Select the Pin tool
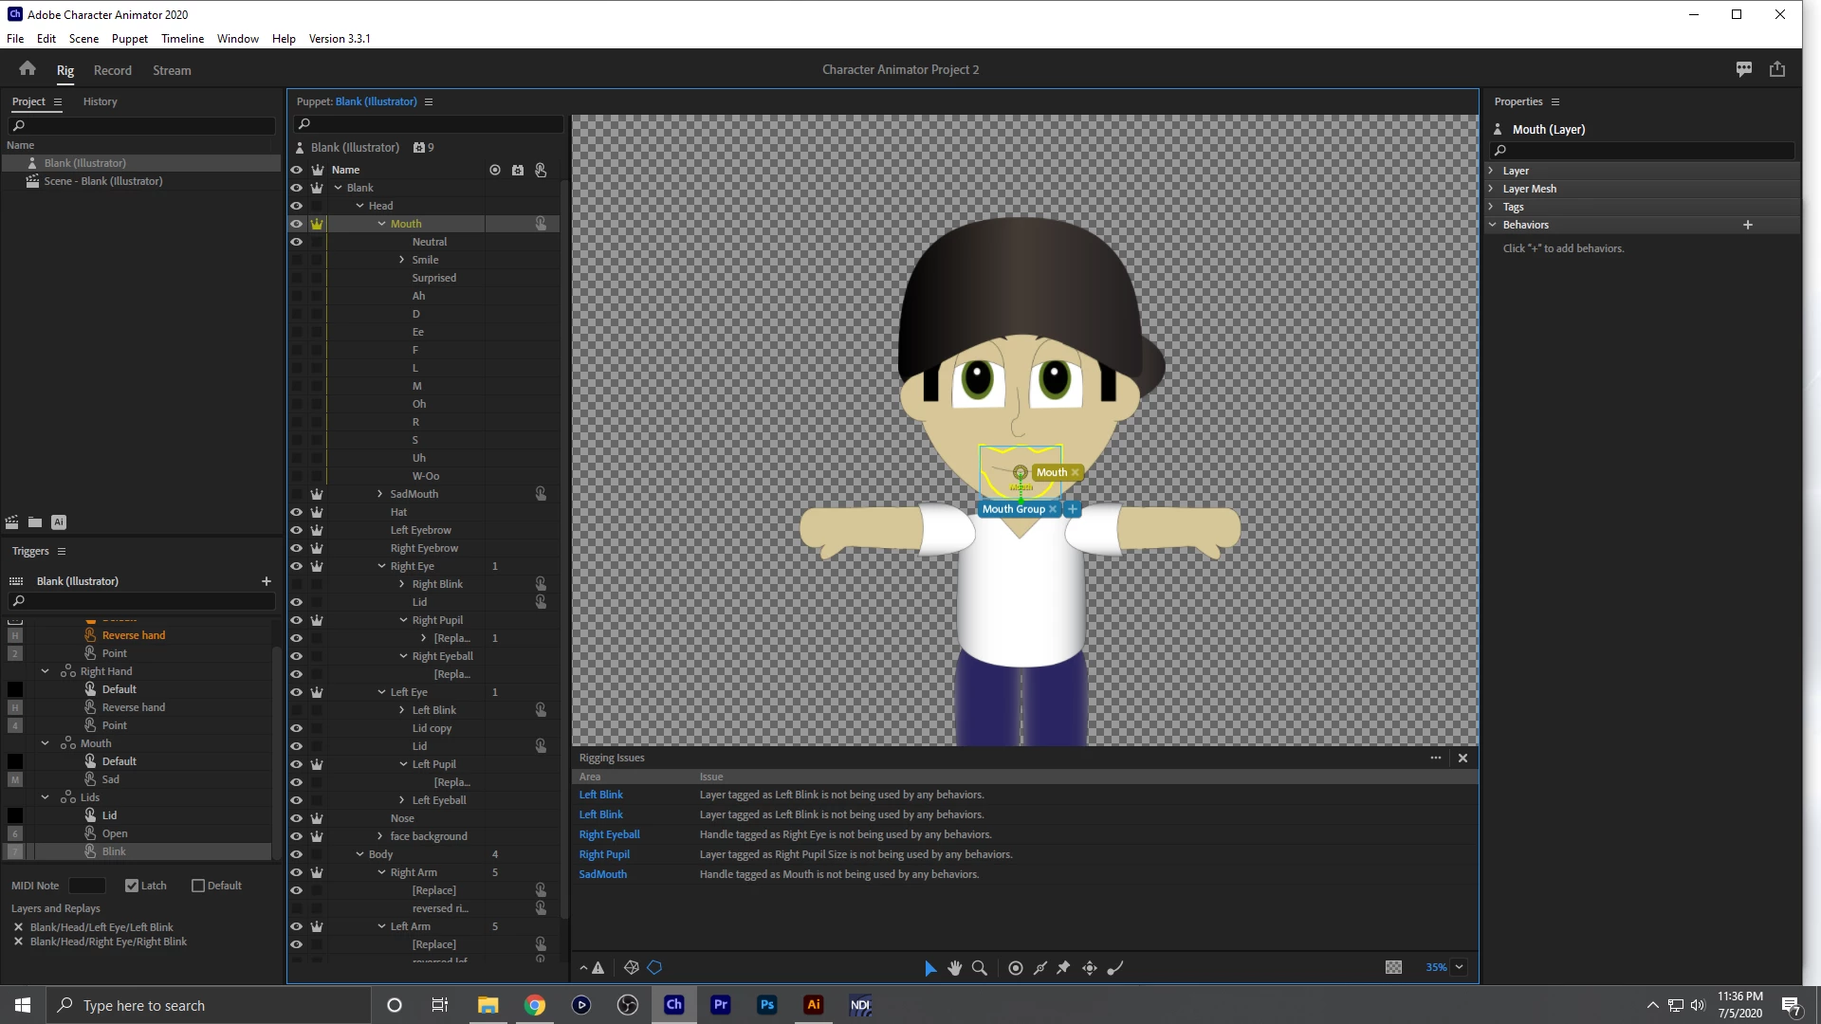Image resolution: width=1821 pixels, height=1024 pixels. (x=1063, y=968)
